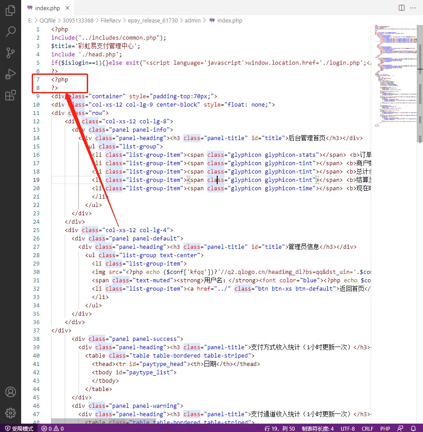Open the errors and warnings problems indicator

tap(52, 428)
